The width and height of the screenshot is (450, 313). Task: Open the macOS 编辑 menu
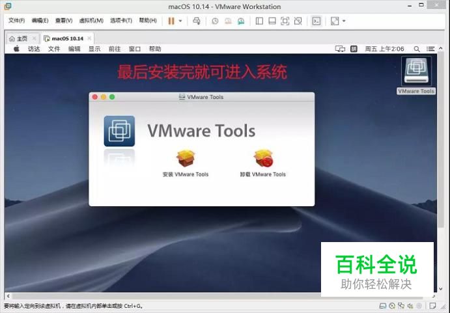74,49
